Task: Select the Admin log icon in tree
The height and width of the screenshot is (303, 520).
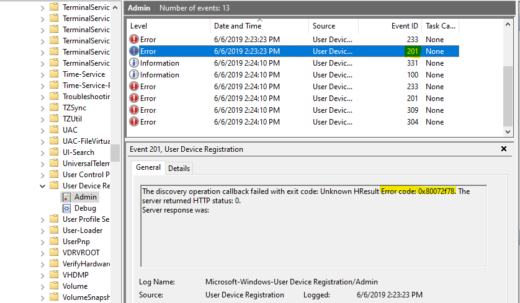Action: coord(66,197)
